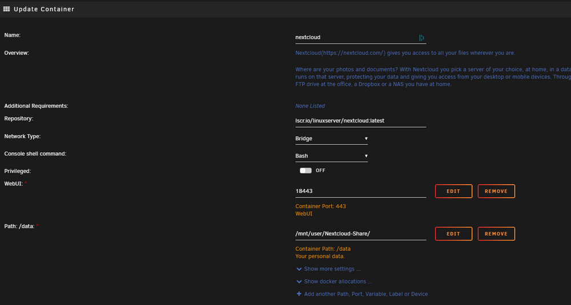This screenshot has height=305, width=571.
Task: Click the Update Container heading text
Action: point(44,9)
